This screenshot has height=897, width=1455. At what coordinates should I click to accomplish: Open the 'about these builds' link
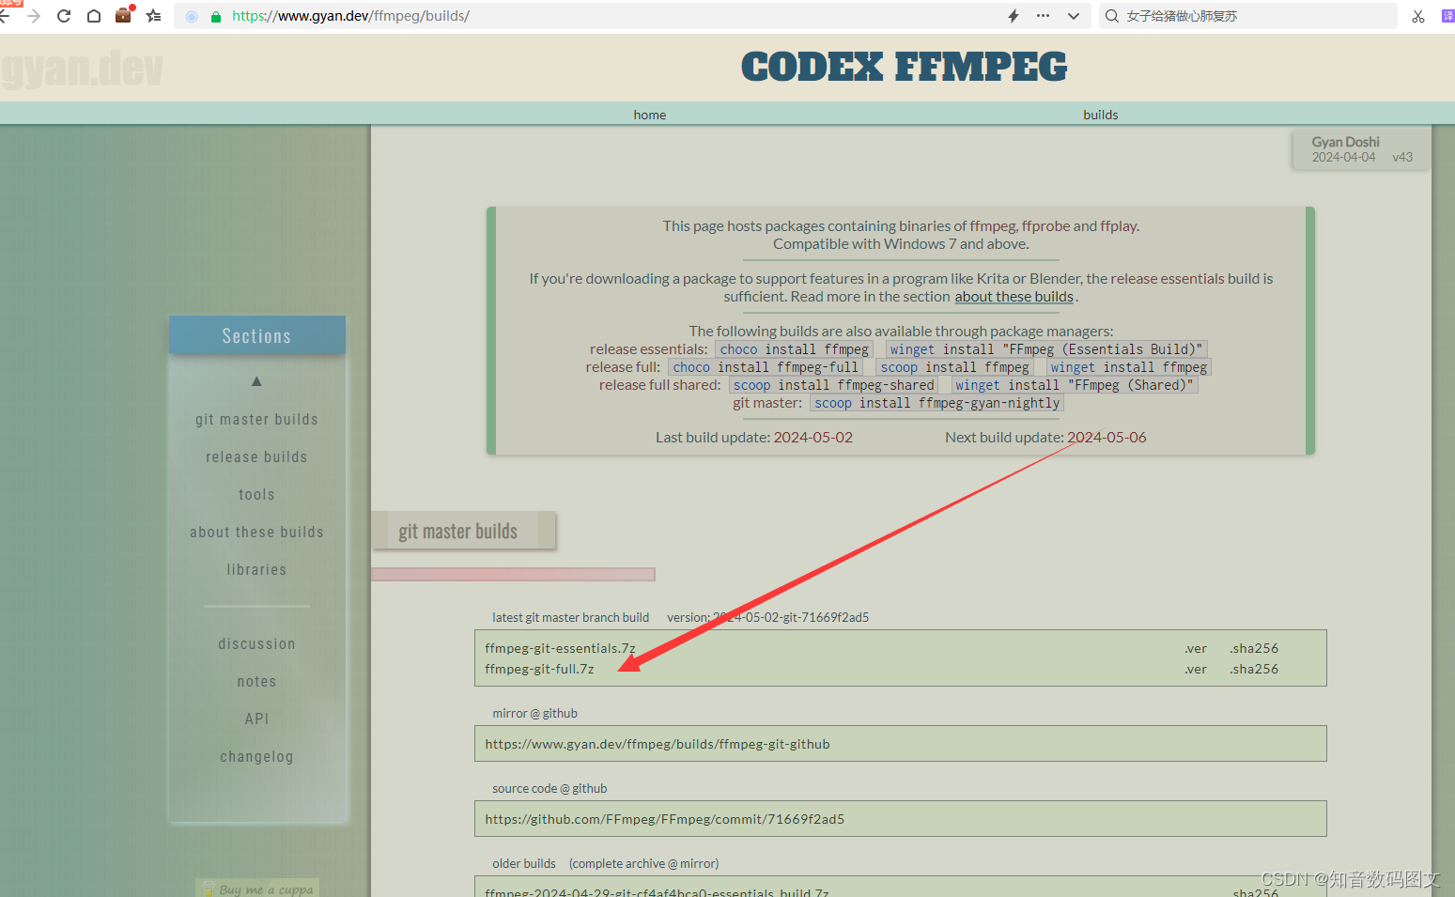[1014, 296]
